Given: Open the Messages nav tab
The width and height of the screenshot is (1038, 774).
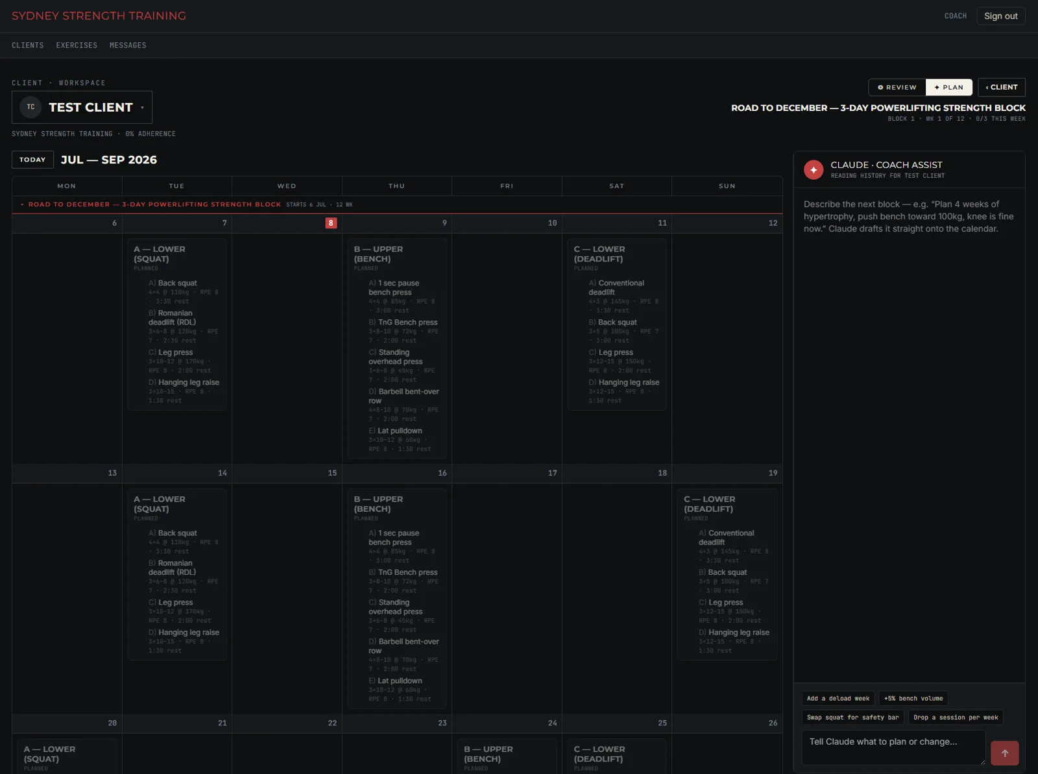Looking at the screenshot, I should point(128,45).
